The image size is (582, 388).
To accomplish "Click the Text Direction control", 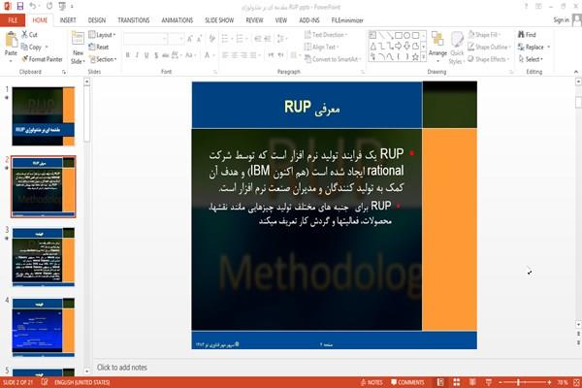I will pyautogui.click(x=325, y=35).
